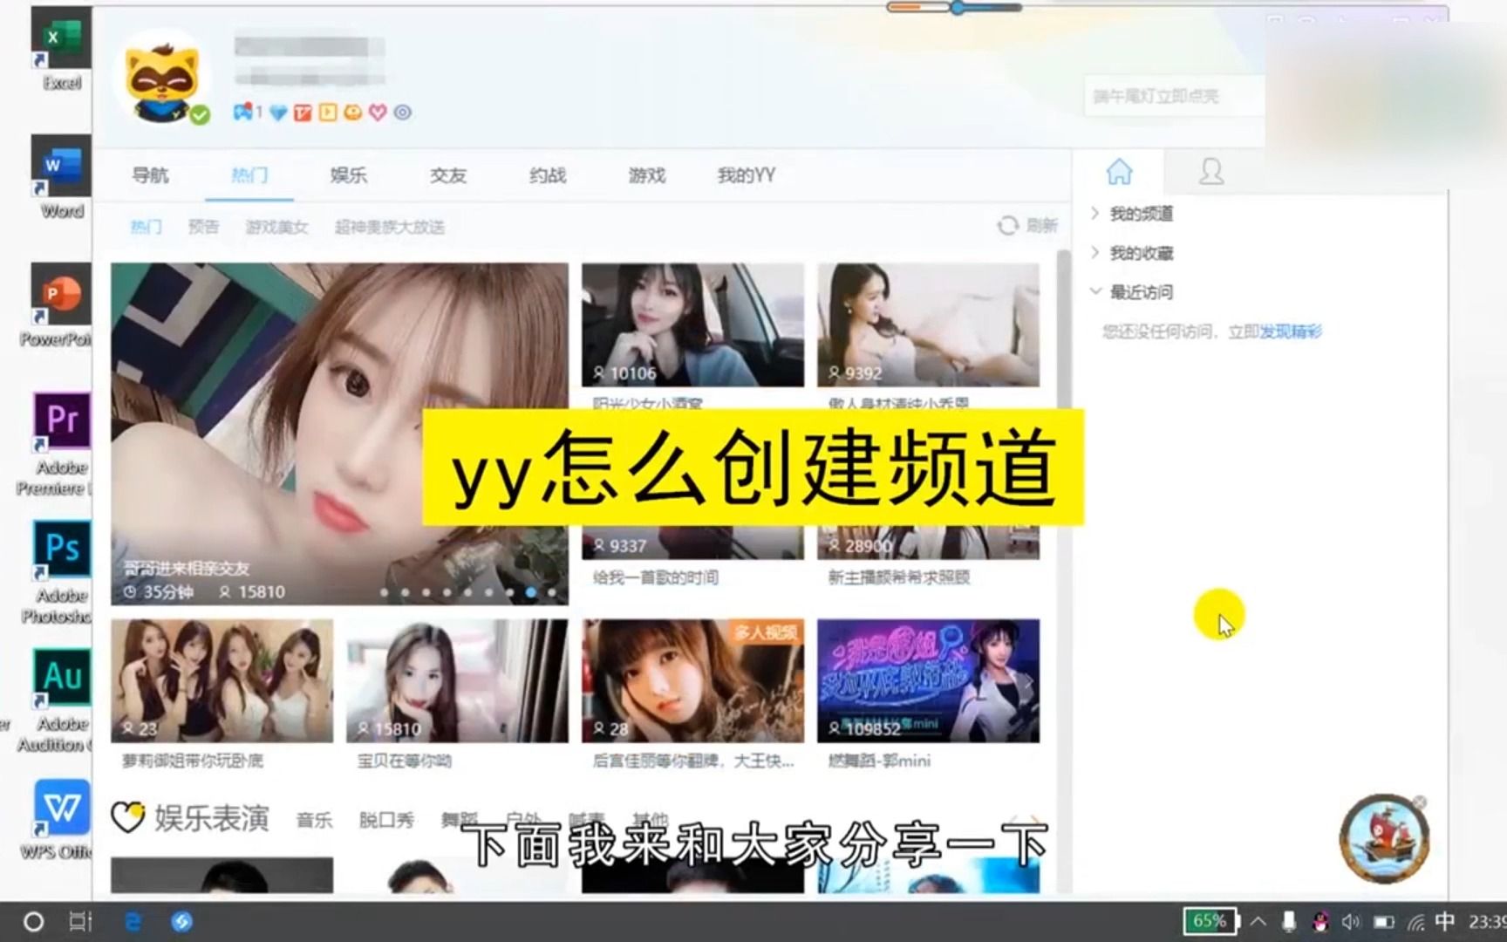Click the red T badge under the username
The height and width of the screenshot is (942, 1507).
point(303,113)
